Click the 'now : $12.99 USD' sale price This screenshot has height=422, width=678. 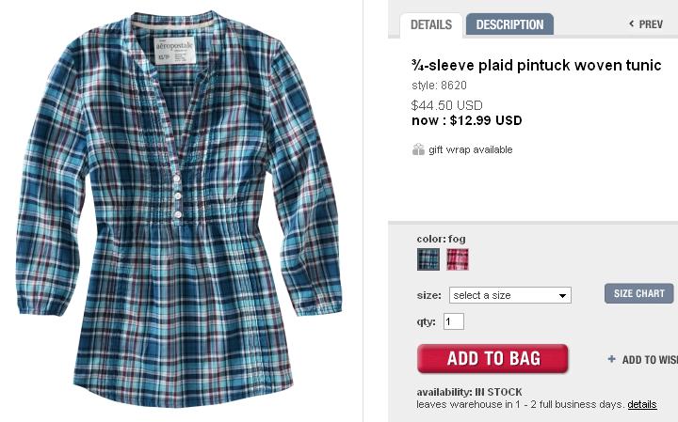(x=466, y=120)
